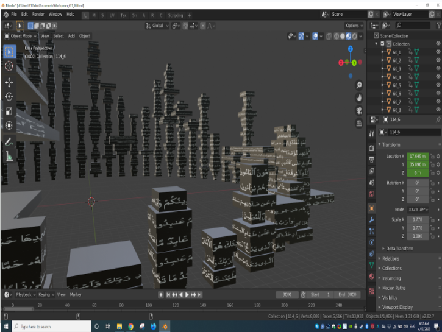Click the Options button in viewport header
Image resolution: width=442 pixels, height=332 pixels.
coord(354,26)
